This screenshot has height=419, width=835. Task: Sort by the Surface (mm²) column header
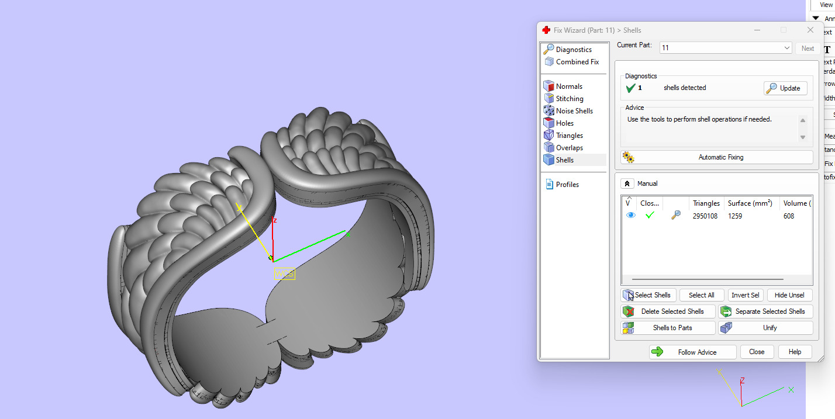[x=751, y=203]
